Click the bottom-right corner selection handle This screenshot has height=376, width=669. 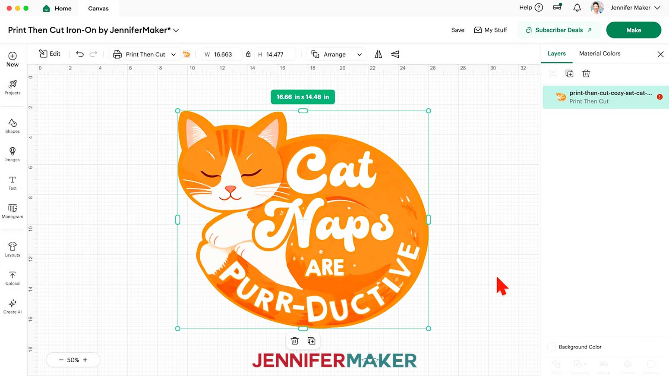429,329
